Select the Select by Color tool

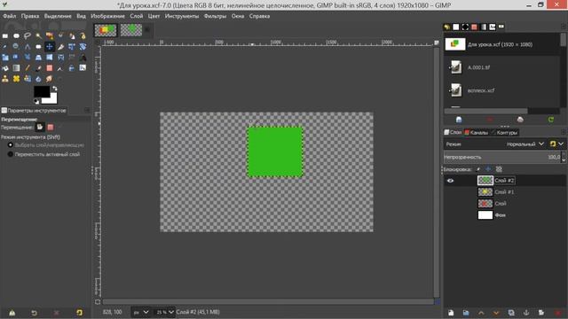[x=50, y=35]
